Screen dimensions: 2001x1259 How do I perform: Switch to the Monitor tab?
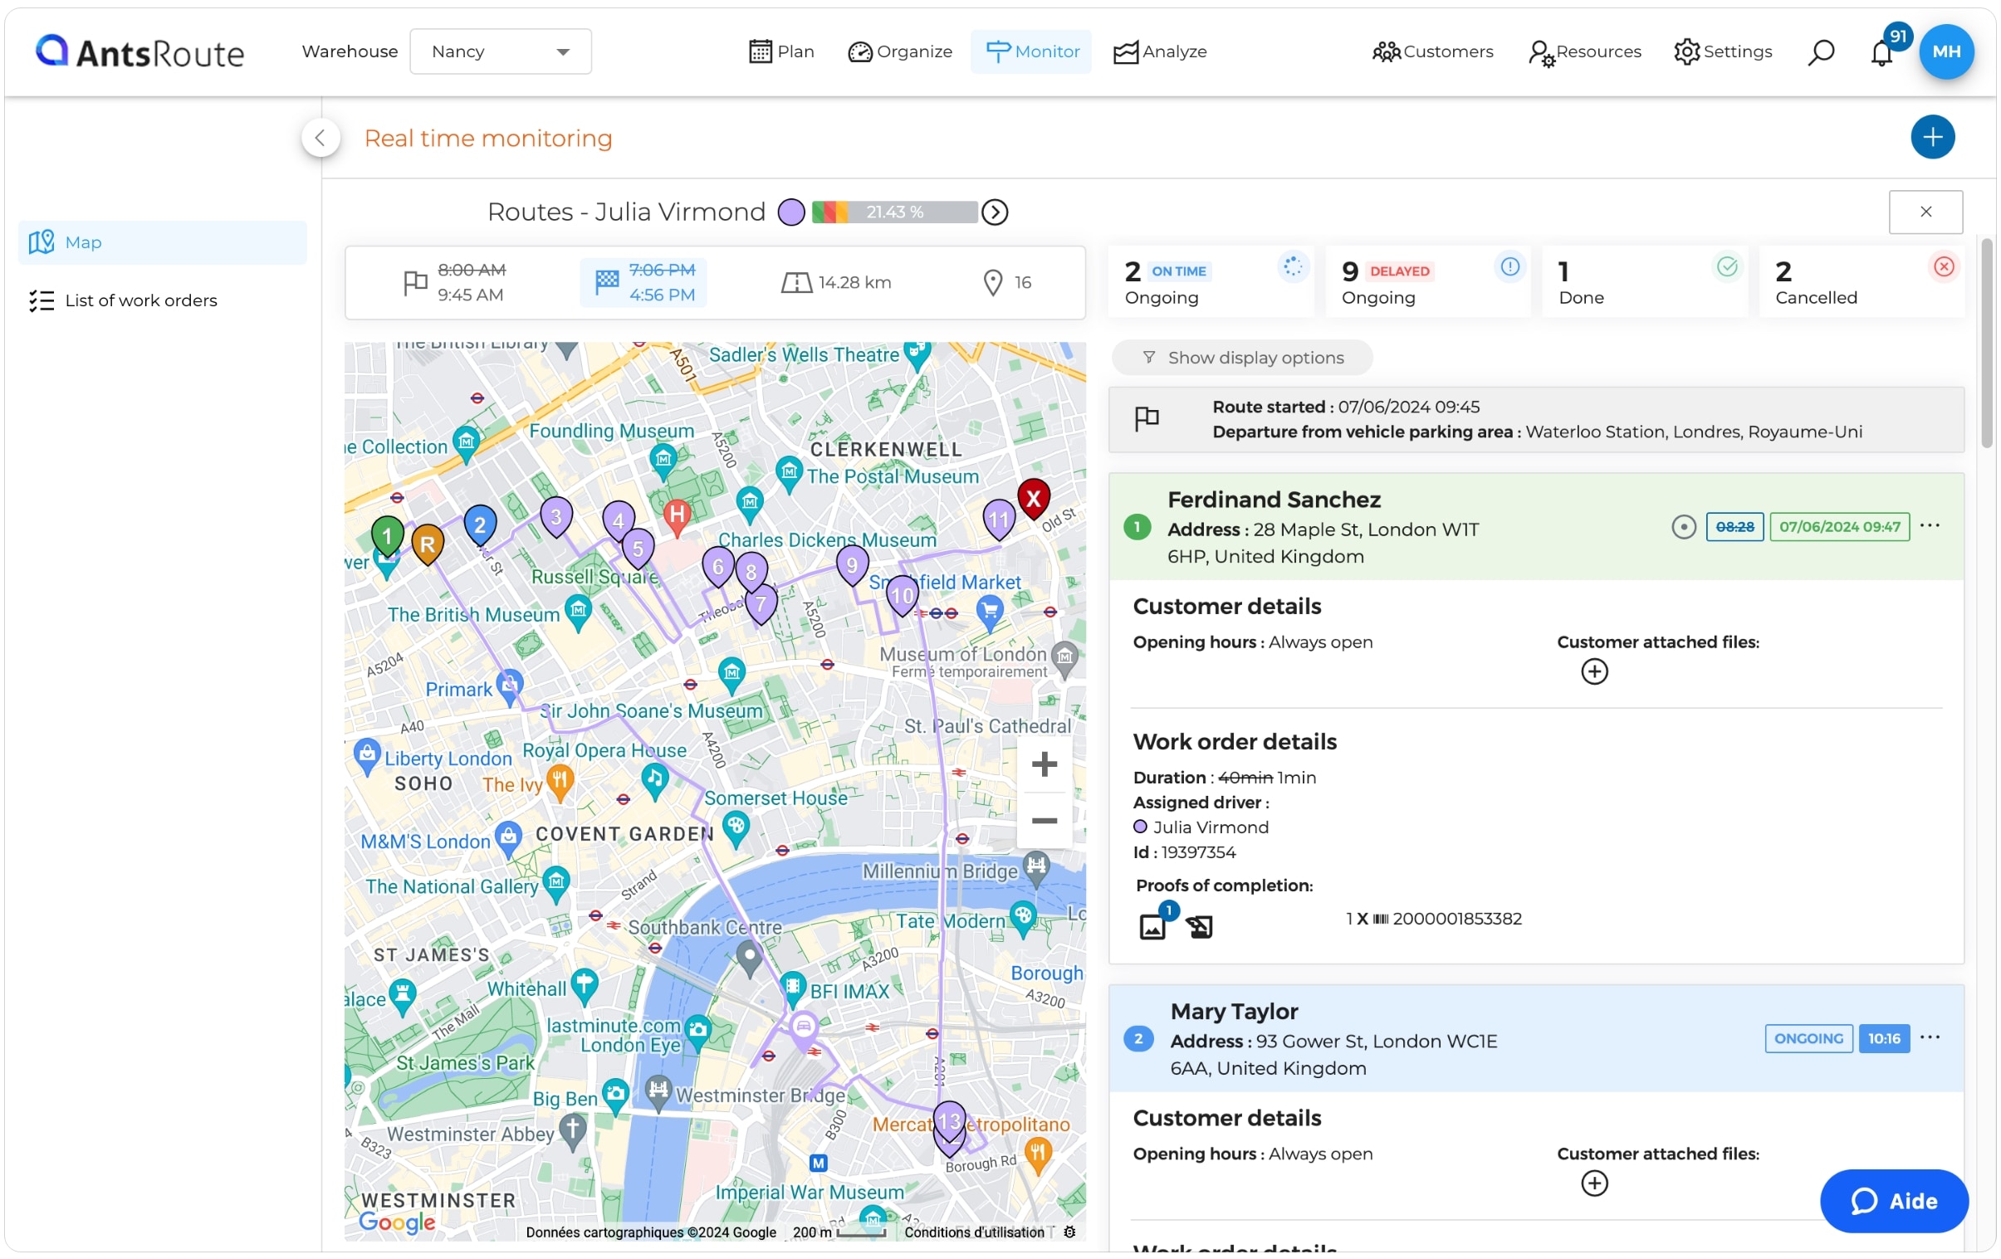point(1031,51)
